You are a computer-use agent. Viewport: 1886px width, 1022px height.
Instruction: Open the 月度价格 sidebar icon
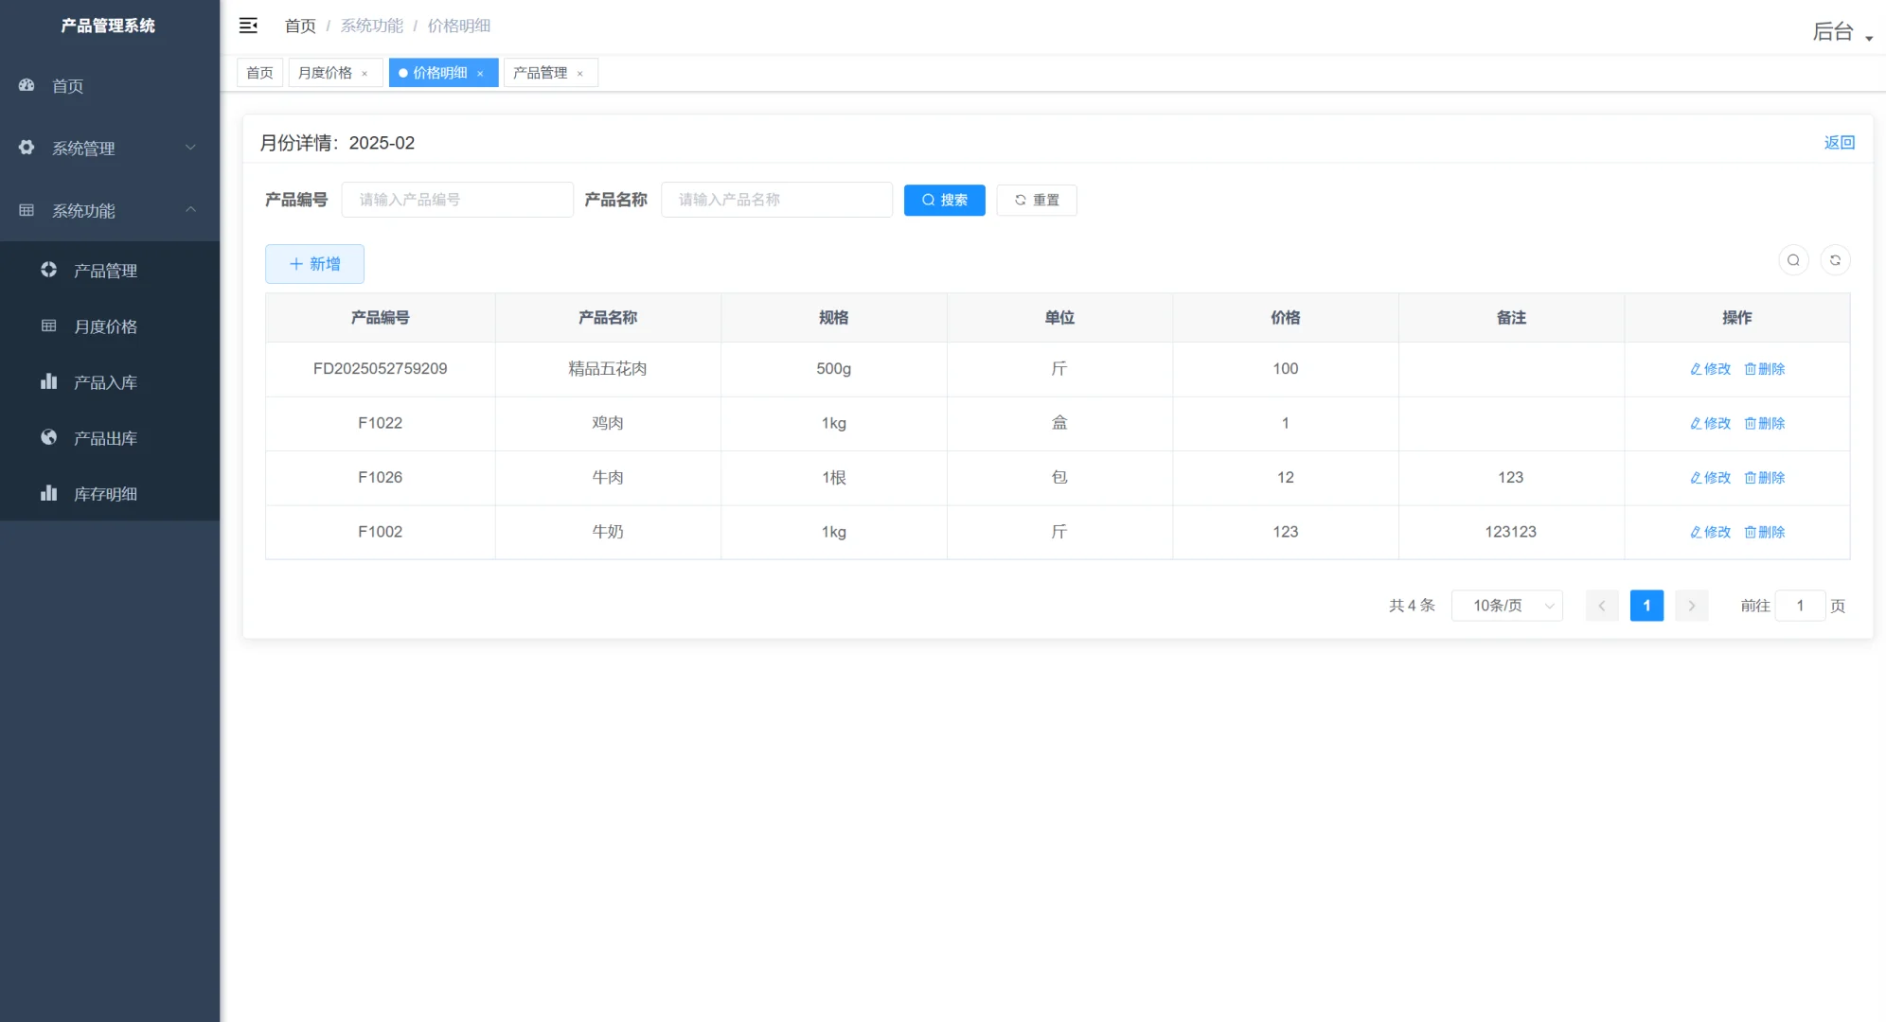pyautogui.click(x=48, y=326)
